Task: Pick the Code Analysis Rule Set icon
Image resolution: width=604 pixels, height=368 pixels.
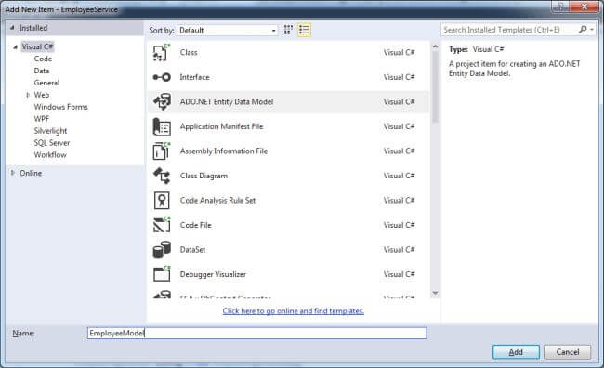Action: (162, 201)
